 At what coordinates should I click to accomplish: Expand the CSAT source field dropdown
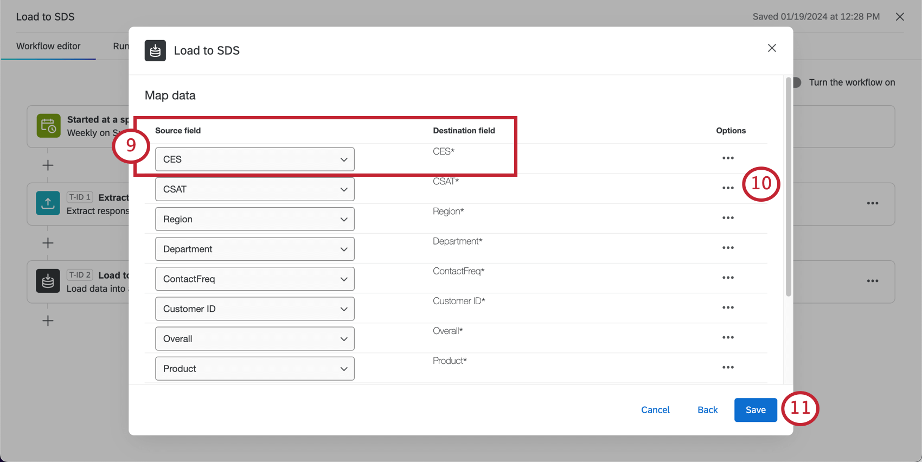click(x=254, y=189)
